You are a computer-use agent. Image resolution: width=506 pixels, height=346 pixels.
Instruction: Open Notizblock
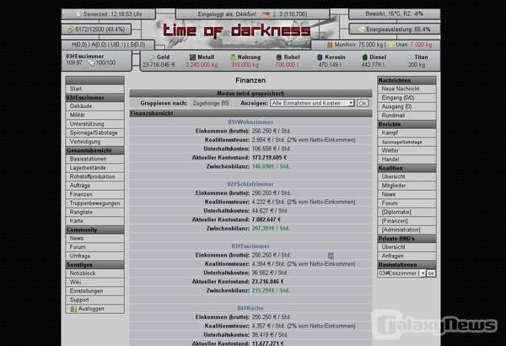click(94, 273)
